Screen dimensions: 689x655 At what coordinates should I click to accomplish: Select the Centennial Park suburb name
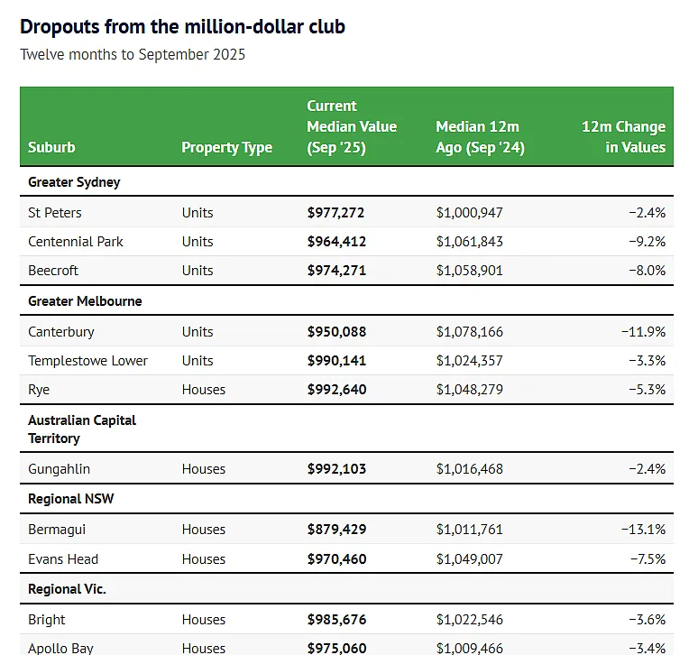76,241
